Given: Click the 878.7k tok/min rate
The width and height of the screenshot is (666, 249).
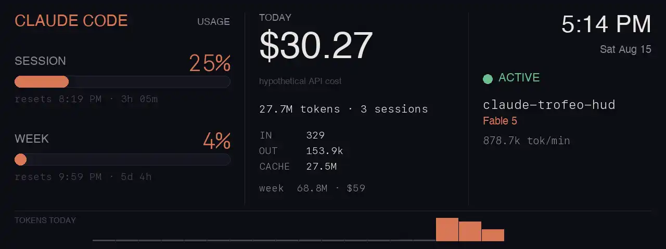Looking at the screenshot, I should (526, 141).
